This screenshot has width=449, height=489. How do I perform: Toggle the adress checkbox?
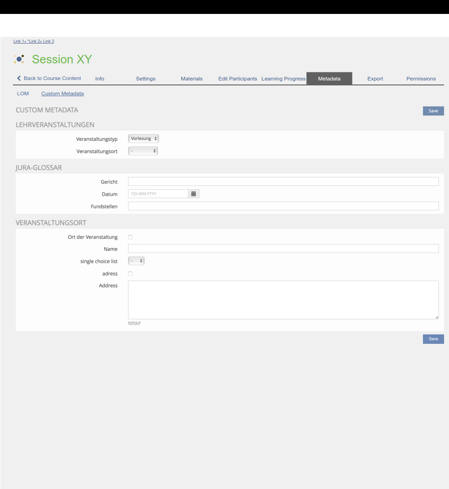(x=130, y=273)
